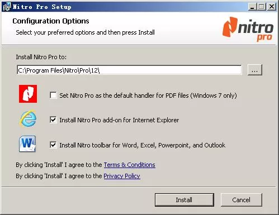The image size is (279, 215).
Task: Click the red Nitro Pro PDF icon
Action: tap(28, 94)
